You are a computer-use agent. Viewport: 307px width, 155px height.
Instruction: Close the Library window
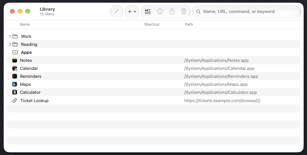[12, 11]
